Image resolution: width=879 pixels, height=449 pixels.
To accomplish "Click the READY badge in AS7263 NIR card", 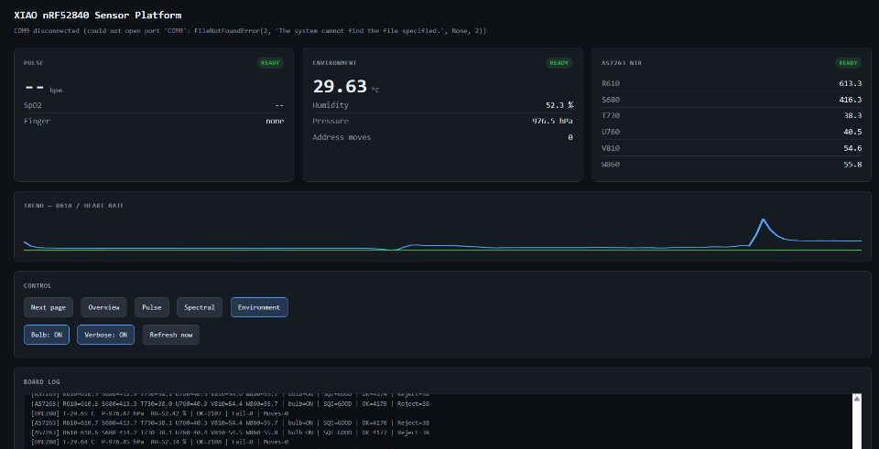I will 848,63.
